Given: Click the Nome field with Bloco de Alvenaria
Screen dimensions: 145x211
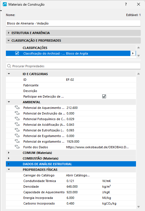Looking at the screenshot, I should [x=73, y=23].
